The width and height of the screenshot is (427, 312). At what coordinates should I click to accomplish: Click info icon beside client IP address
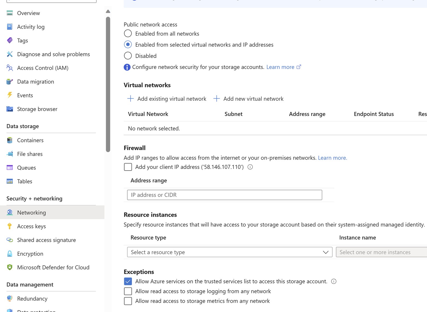tap(250, 167)
